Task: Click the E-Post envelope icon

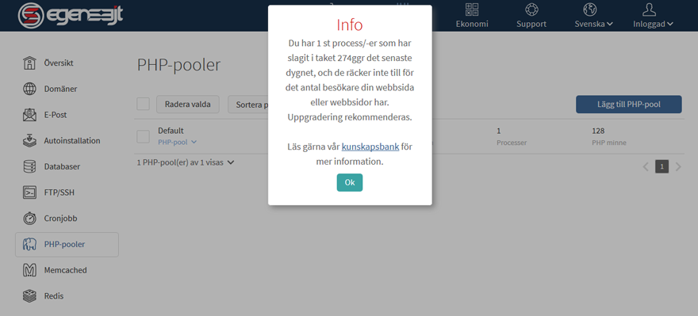Action: pos(29,115)
